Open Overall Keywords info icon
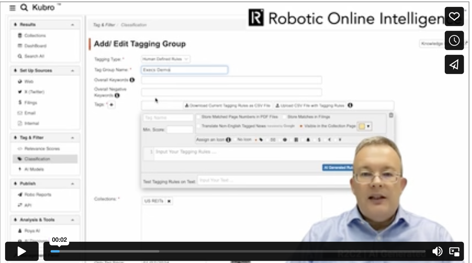 [x=132, y=80]
